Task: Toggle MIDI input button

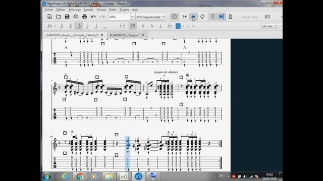Action: (174, 17)
